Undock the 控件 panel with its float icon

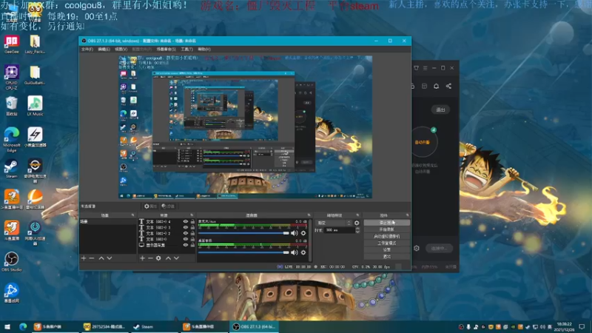408,215
